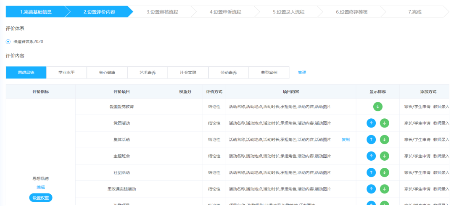454x206 pixels.
Task: Click 家长/学生申请 in the 集体活动 row
Action: (417, 140)
